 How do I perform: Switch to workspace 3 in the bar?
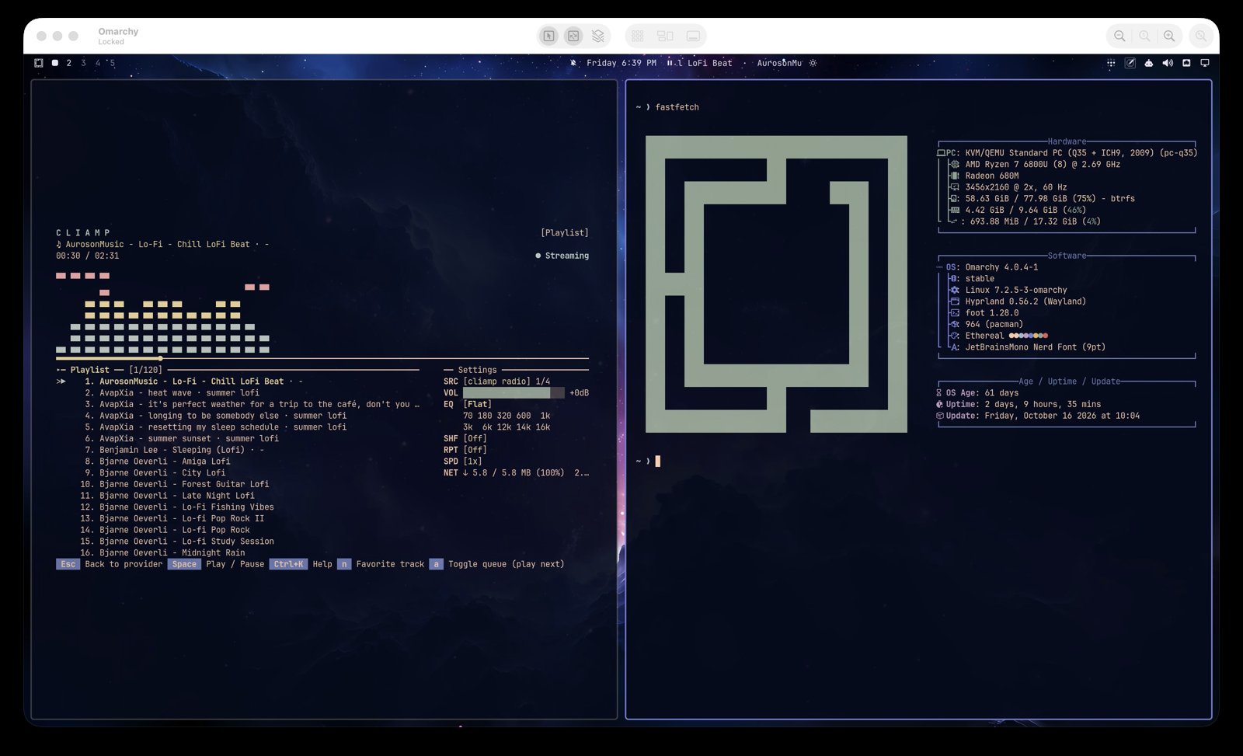pos(84,63)
